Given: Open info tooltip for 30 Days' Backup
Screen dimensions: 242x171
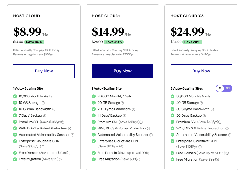Looking at the screenshot, I should tap(203, 116).
